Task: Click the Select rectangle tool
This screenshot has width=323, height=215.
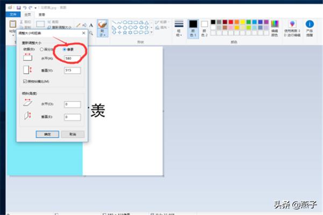Action: (40, 24)
